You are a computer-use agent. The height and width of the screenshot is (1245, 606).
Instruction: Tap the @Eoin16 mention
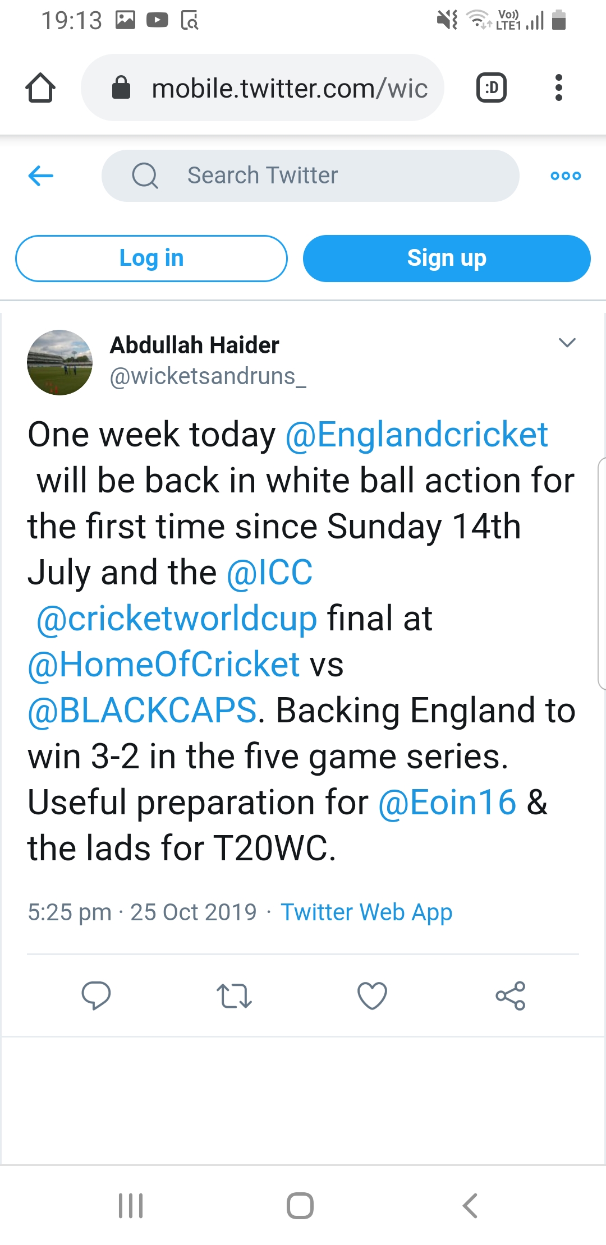click(447, 803)
